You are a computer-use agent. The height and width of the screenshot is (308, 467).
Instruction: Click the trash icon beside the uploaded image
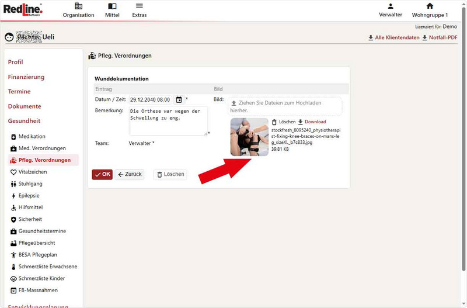[x=274, y=122]
